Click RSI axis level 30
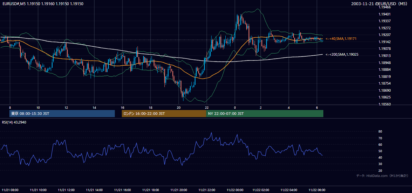412x193 pixels. click(x=380, y=164)
